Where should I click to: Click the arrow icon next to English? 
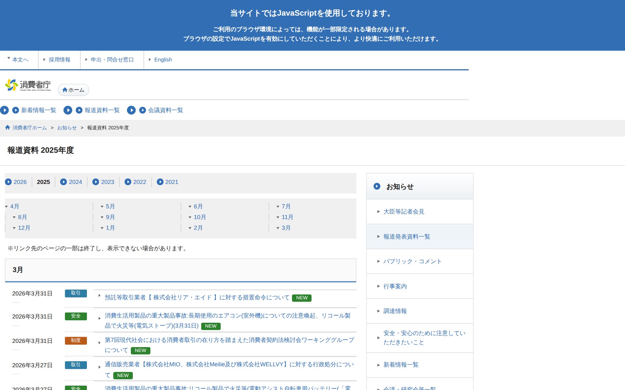(150, 59)
